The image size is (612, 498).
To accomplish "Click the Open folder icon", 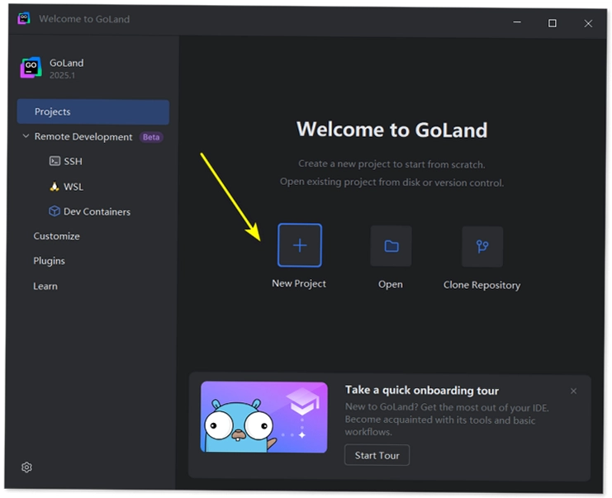I will (x=391, y=246).
